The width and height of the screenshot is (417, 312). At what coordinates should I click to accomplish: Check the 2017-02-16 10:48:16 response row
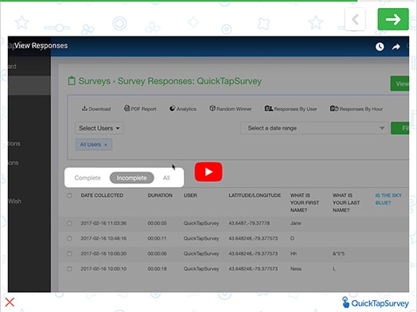(70, 238)
